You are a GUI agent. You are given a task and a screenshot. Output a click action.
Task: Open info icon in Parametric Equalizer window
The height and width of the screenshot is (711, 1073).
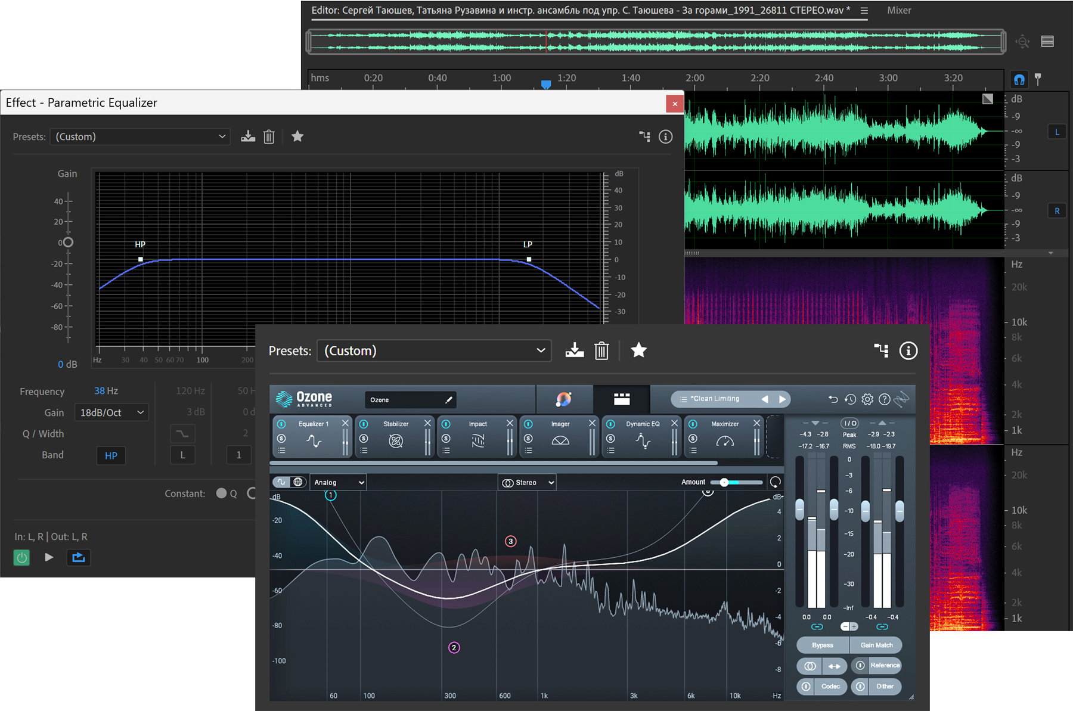(x=665, y=136)
